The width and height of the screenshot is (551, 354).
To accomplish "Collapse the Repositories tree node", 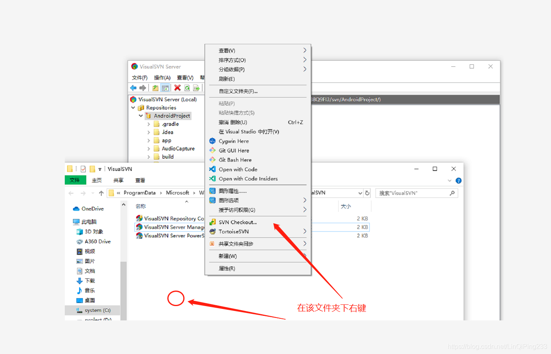I will (133, 108).
